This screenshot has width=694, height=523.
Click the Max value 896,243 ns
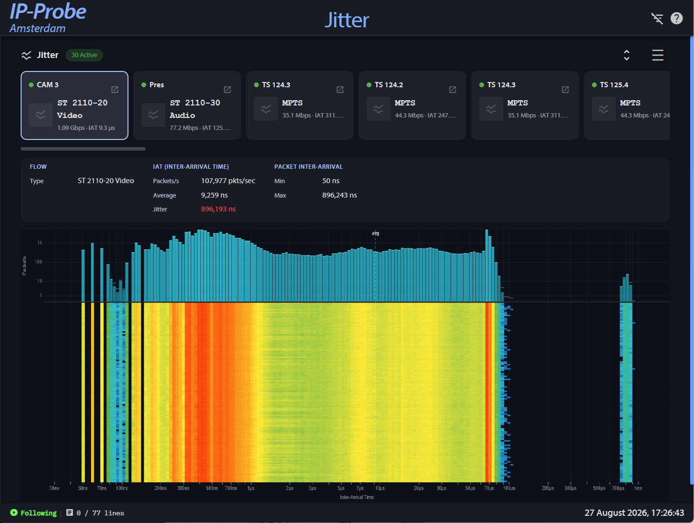coord(339,195)
